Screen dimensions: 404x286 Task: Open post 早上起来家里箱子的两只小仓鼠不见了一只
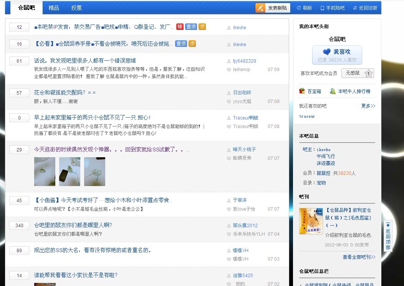(92, 118)
